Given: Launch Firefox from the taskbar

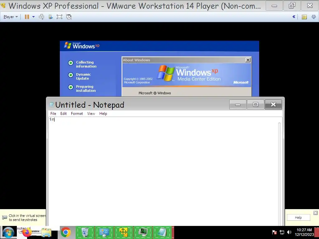Looking at the screenshot, I should [x=27, y=232].
